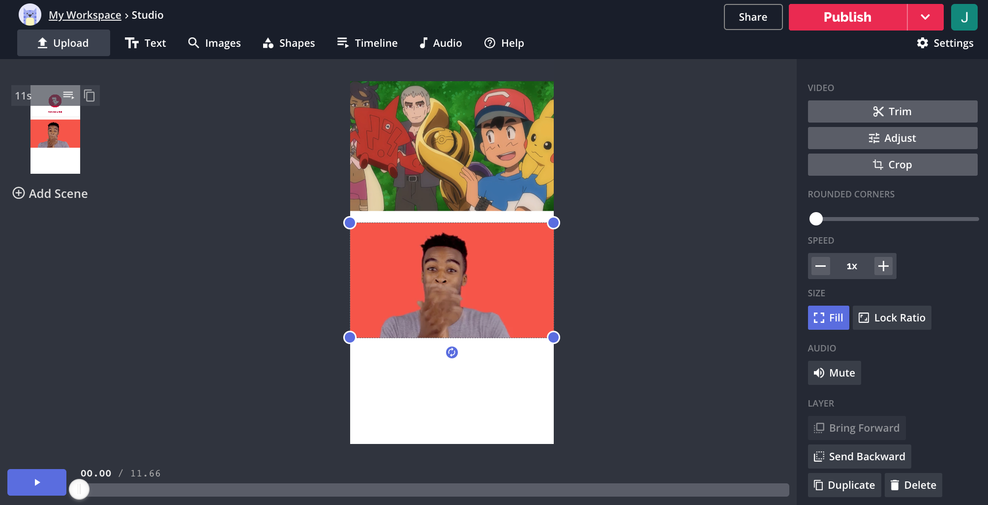Decrease speed with the minus button
988x505 pixels.
click(820, 266)
